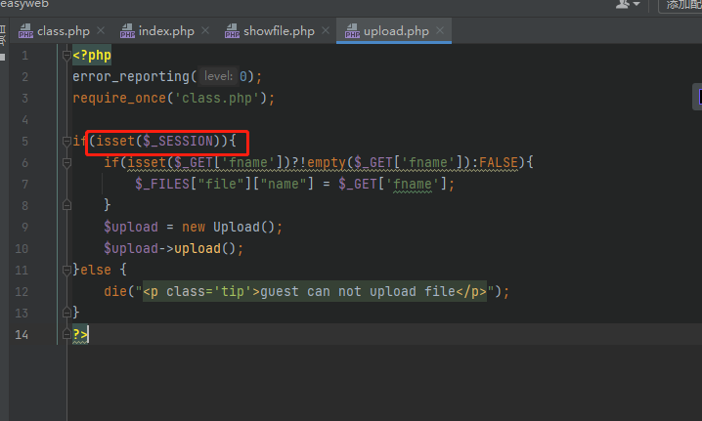This screenshot has width=702, height=421.
Task: Click the else keyword on line 11
Action: 96,270
